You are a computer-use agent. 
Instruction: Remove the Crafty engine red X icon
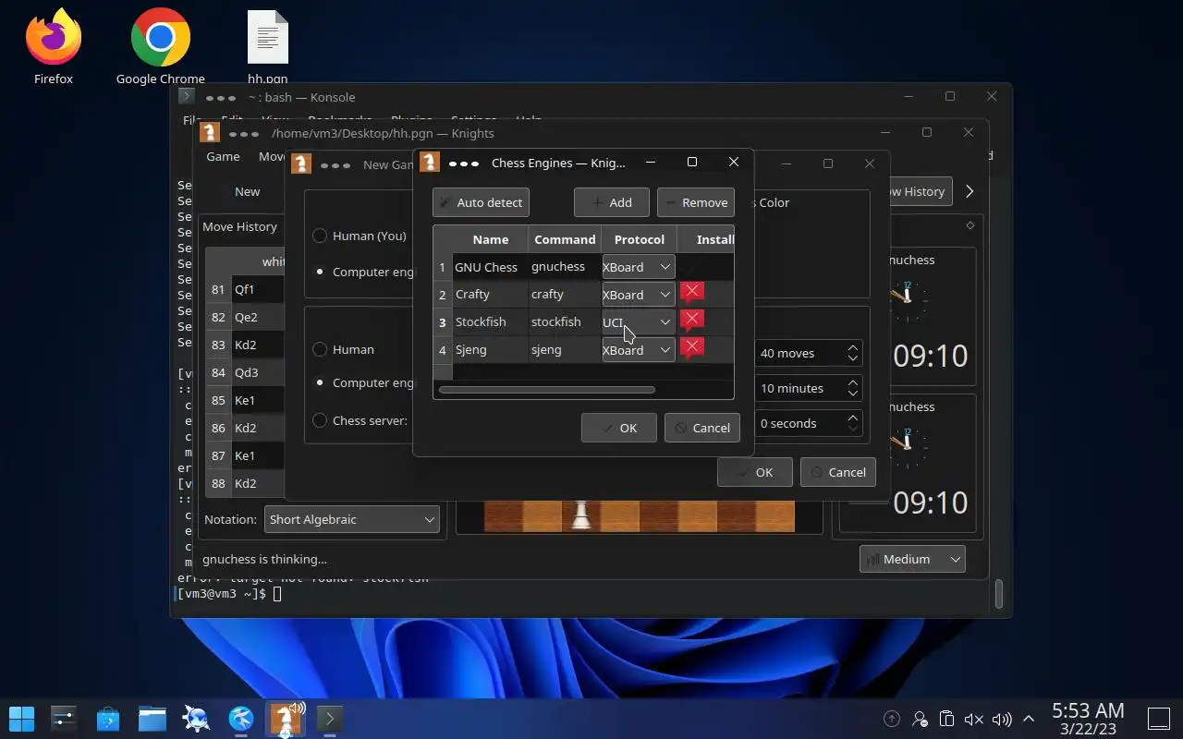[x=691, y=294]
